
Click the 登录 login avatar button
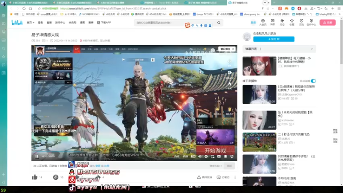click(253, 23)
